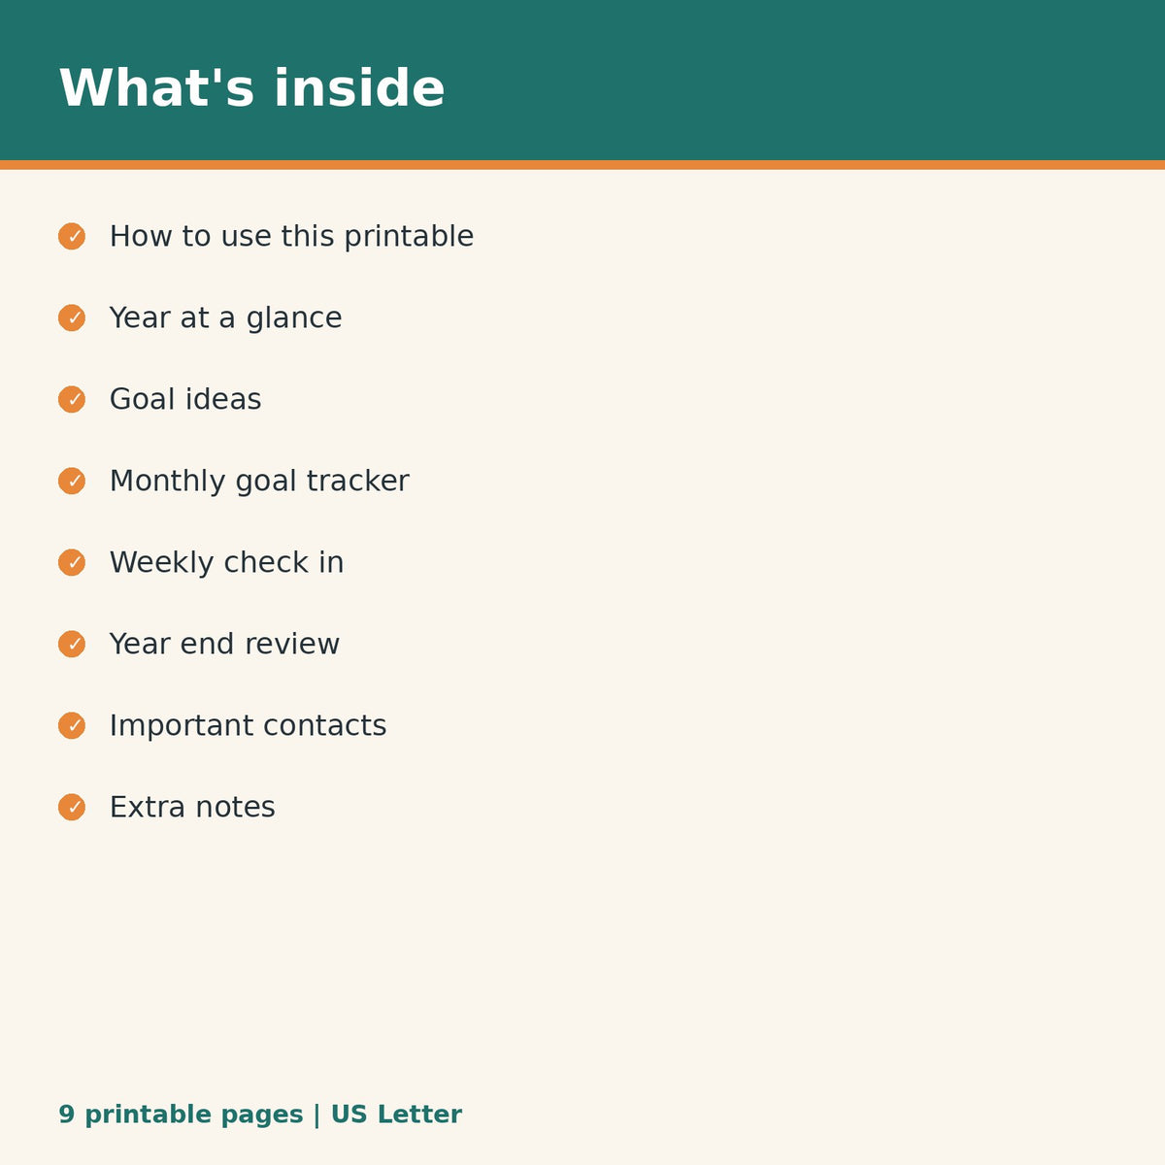This screenshot has width=1165, height=1165.
Task: Click the Important contacts list entry
Action: pyautogui.click(x=248, y=726)
